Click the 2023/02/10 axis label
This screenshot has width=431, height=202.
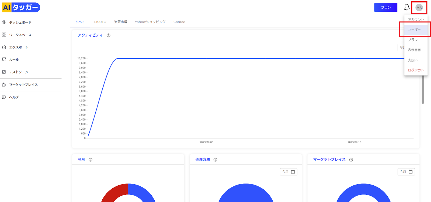coord(354,142)
